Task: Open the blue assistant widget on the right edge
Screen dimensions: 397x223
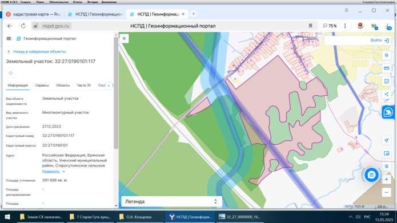Action: click(x=388, y=112)
